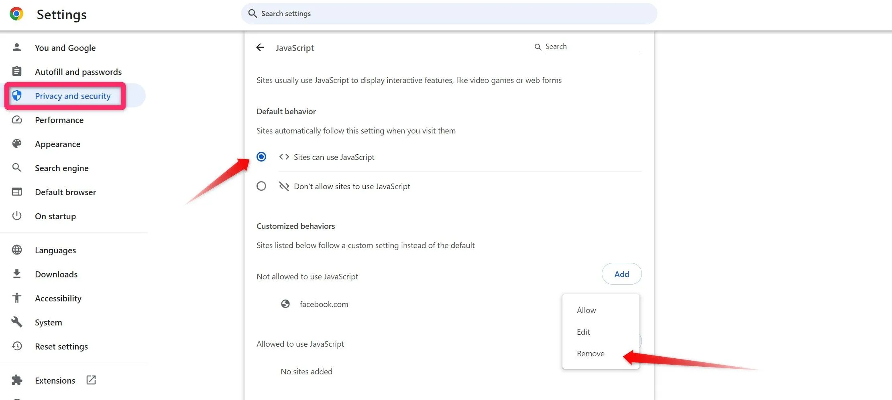Image resolution: width=892 pixels, height=400 pixels.
Task: Click the Sites can use JavaScript label
Action: pyautogui.click(x=334, y=157)
